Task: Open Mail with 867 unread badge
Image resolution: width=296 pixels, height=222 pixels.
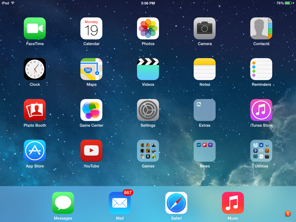Action: tap(120, 203)
